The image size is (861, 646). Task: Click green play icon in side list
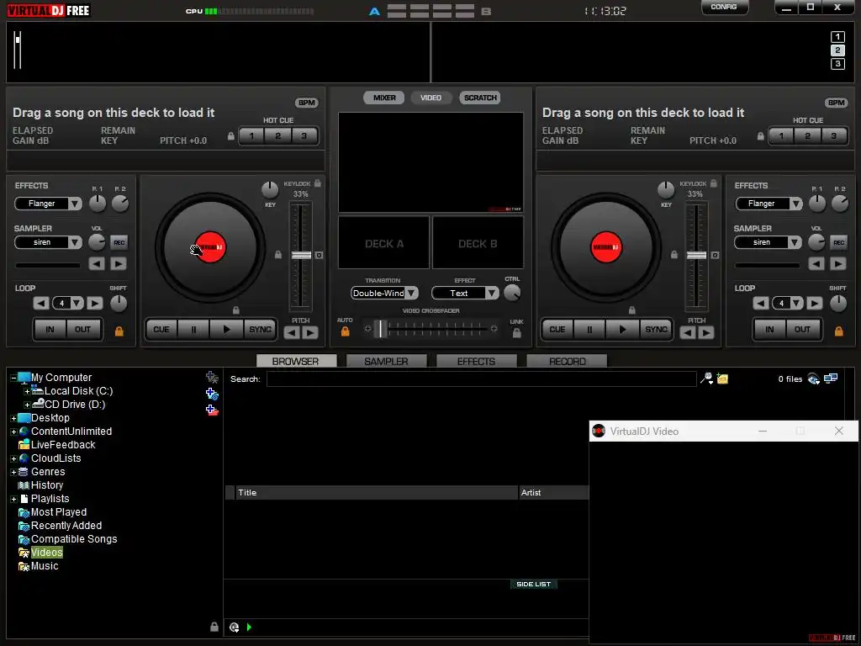tap(249, 627)
